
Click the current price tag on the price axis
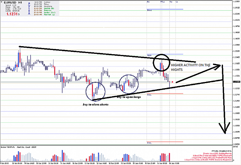click(x=236, y=82)
